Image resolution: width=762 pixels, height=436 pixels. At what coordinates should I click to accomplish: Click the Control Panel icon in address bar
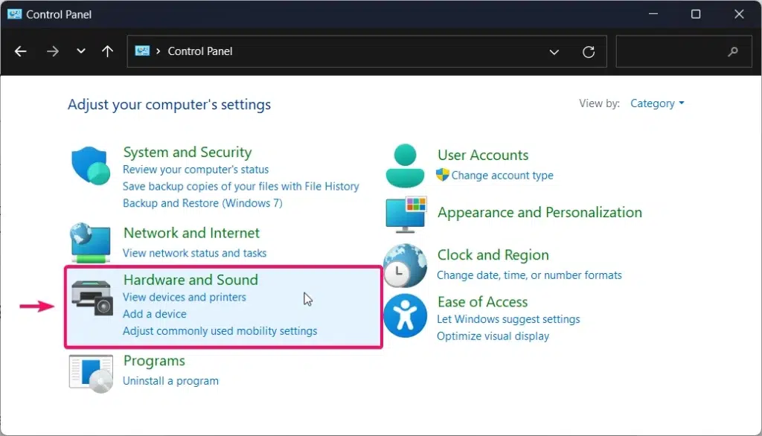coord(142,51)
